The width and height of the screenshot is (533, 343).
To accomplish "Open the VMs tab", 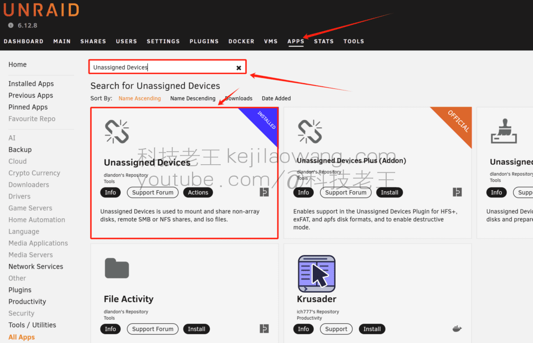I will tap(271, 42).
